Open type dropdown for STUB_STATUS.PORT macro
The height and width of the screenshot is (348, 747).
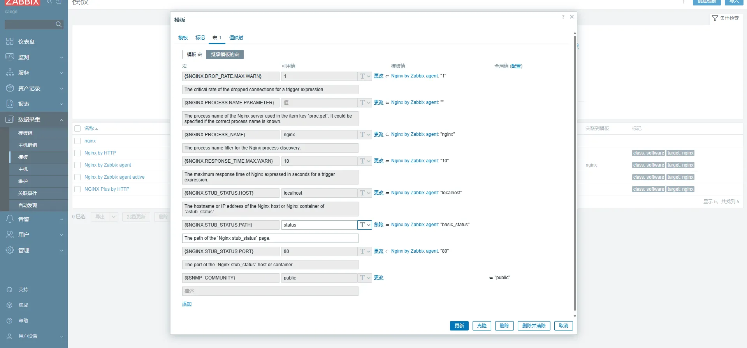(x=365, y=251)
